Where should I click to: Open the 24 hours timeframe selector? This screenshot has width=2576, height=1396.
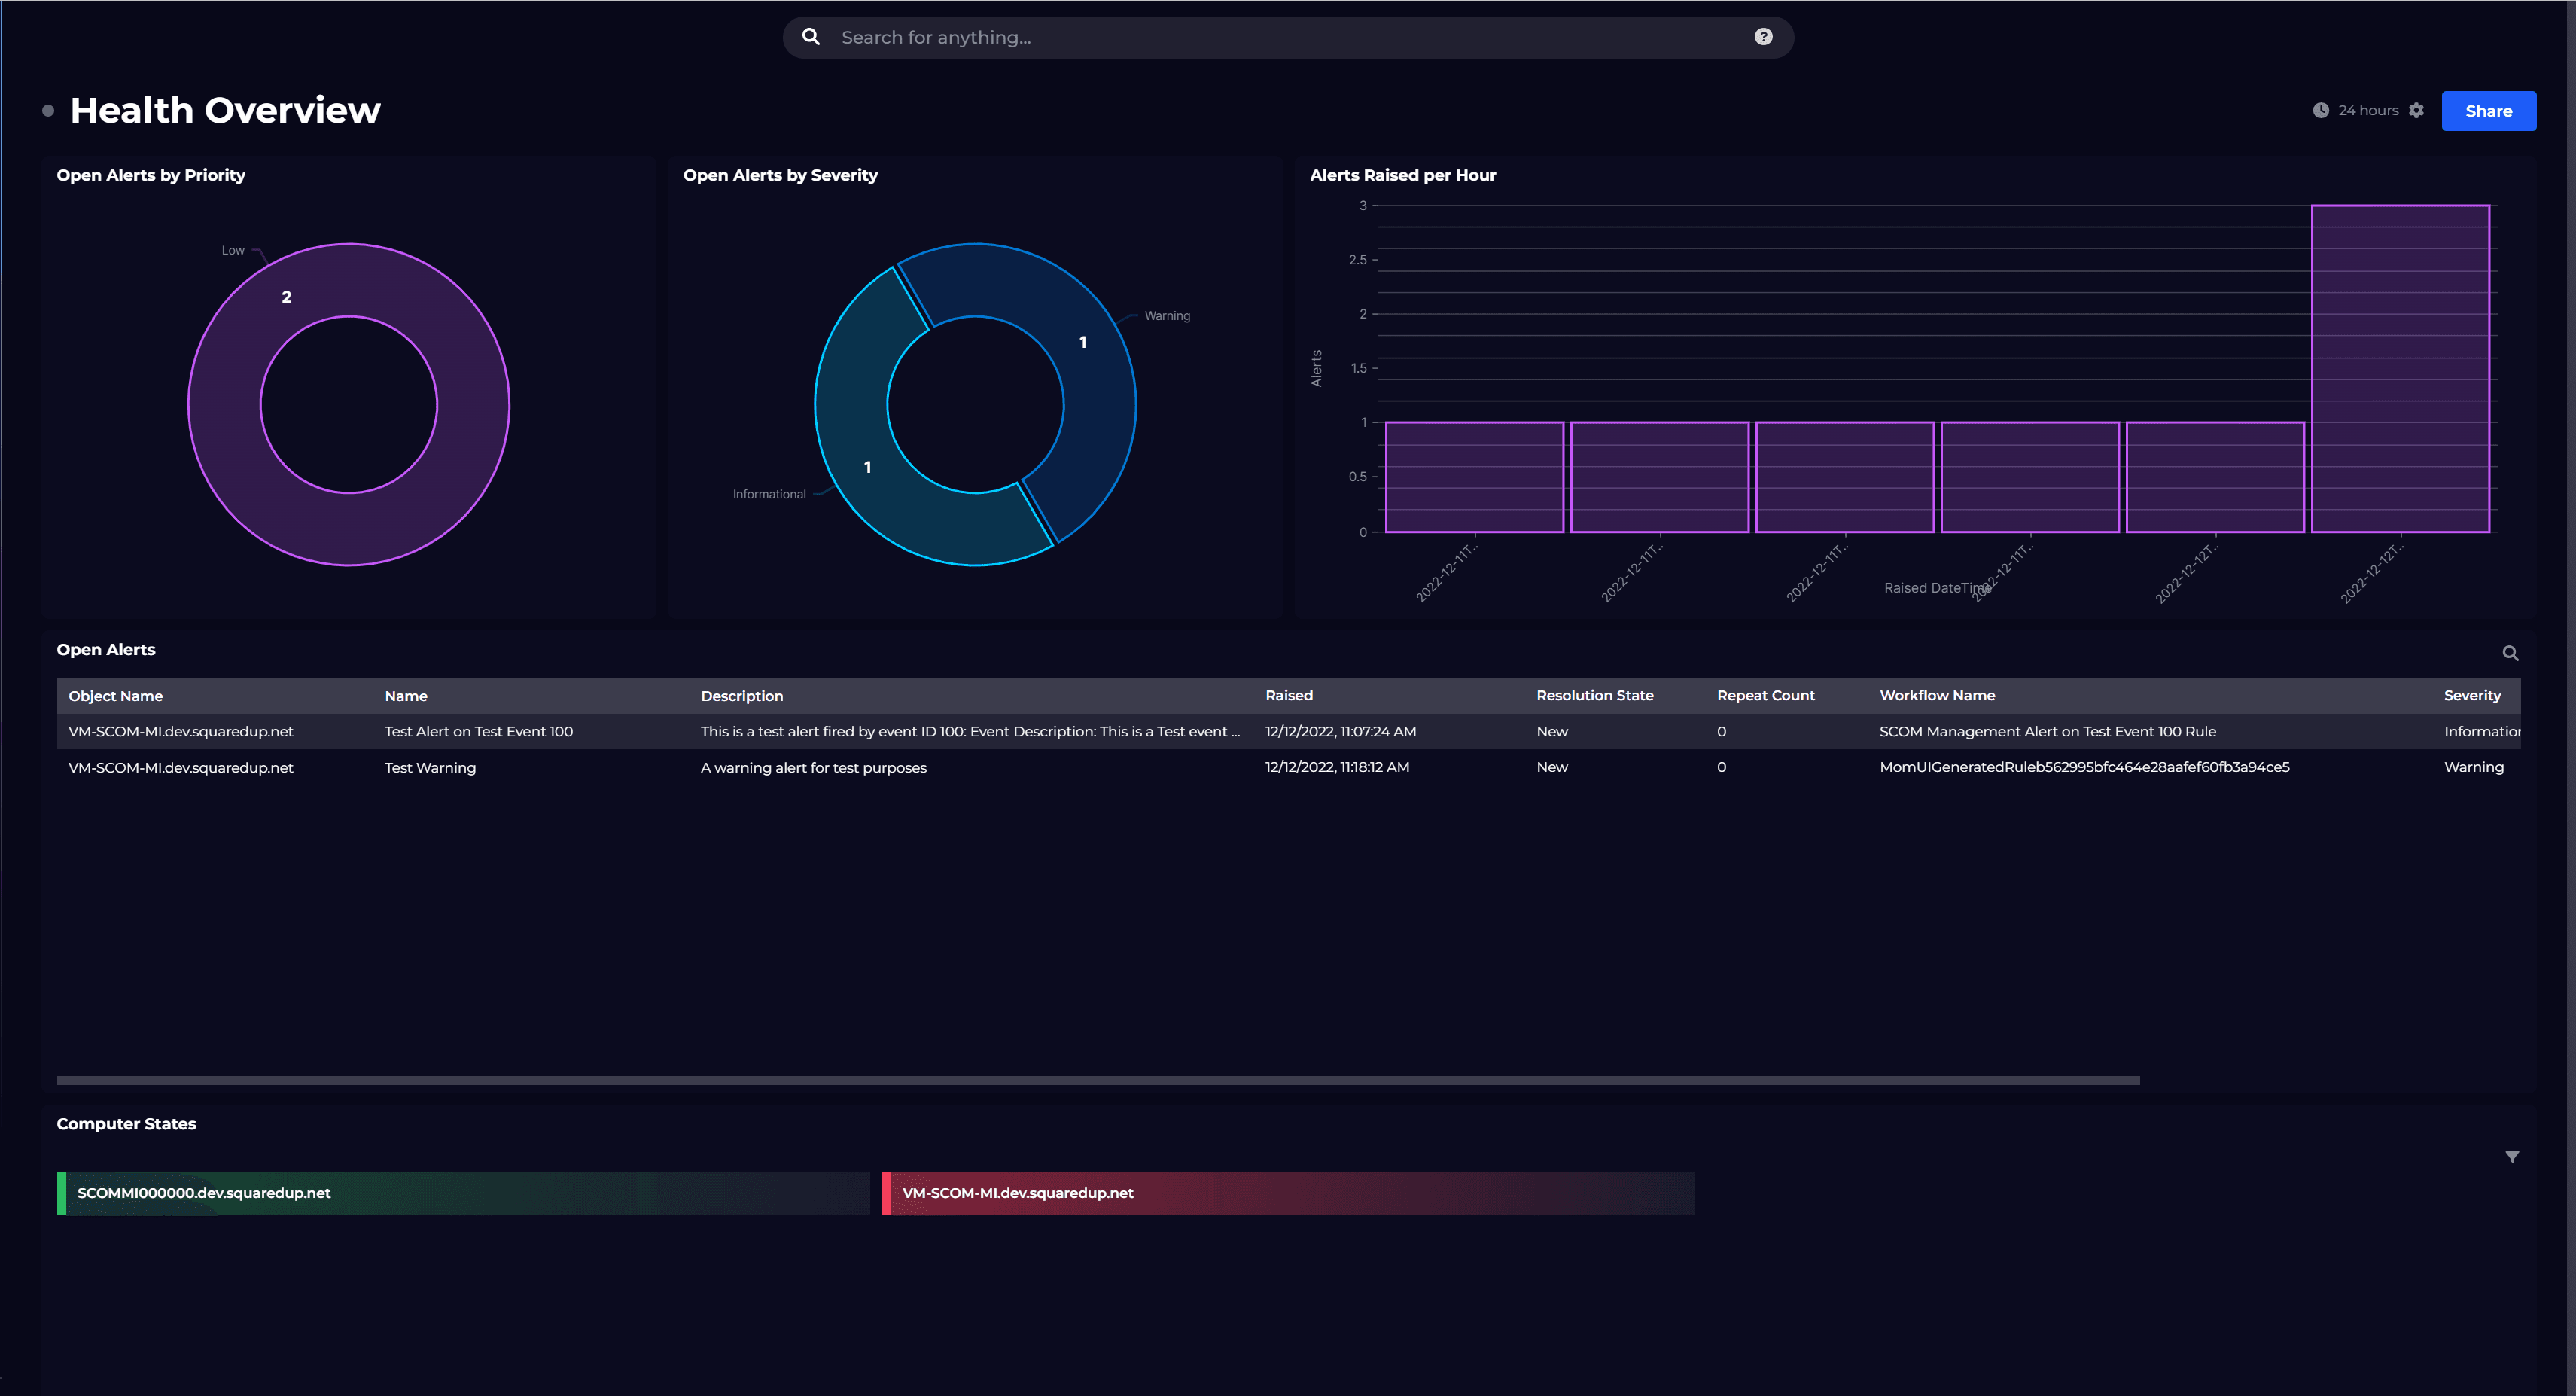[2368, 110]
